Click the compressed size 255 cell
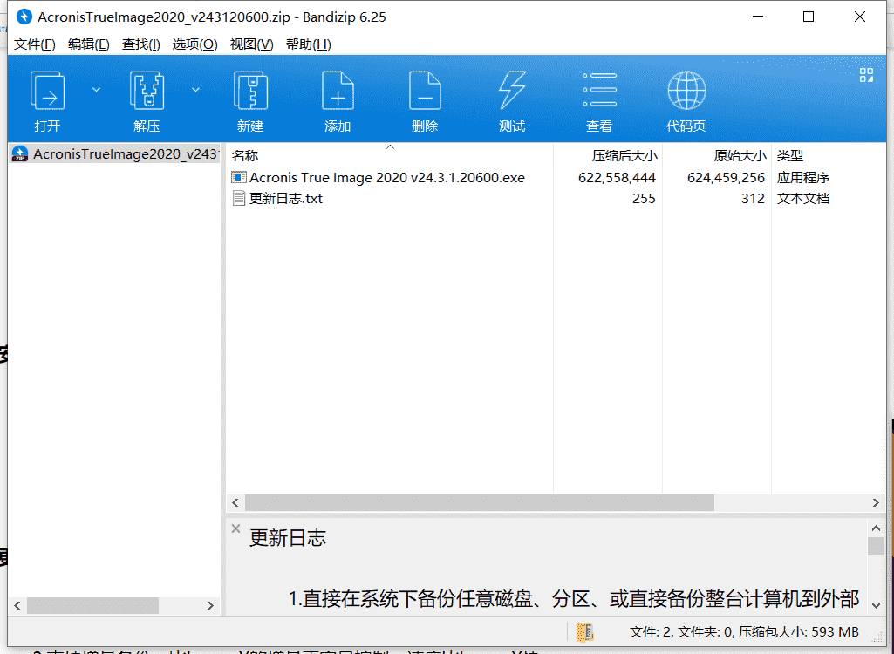This screenshot has height=654, width=894. [x=644, y=199]
